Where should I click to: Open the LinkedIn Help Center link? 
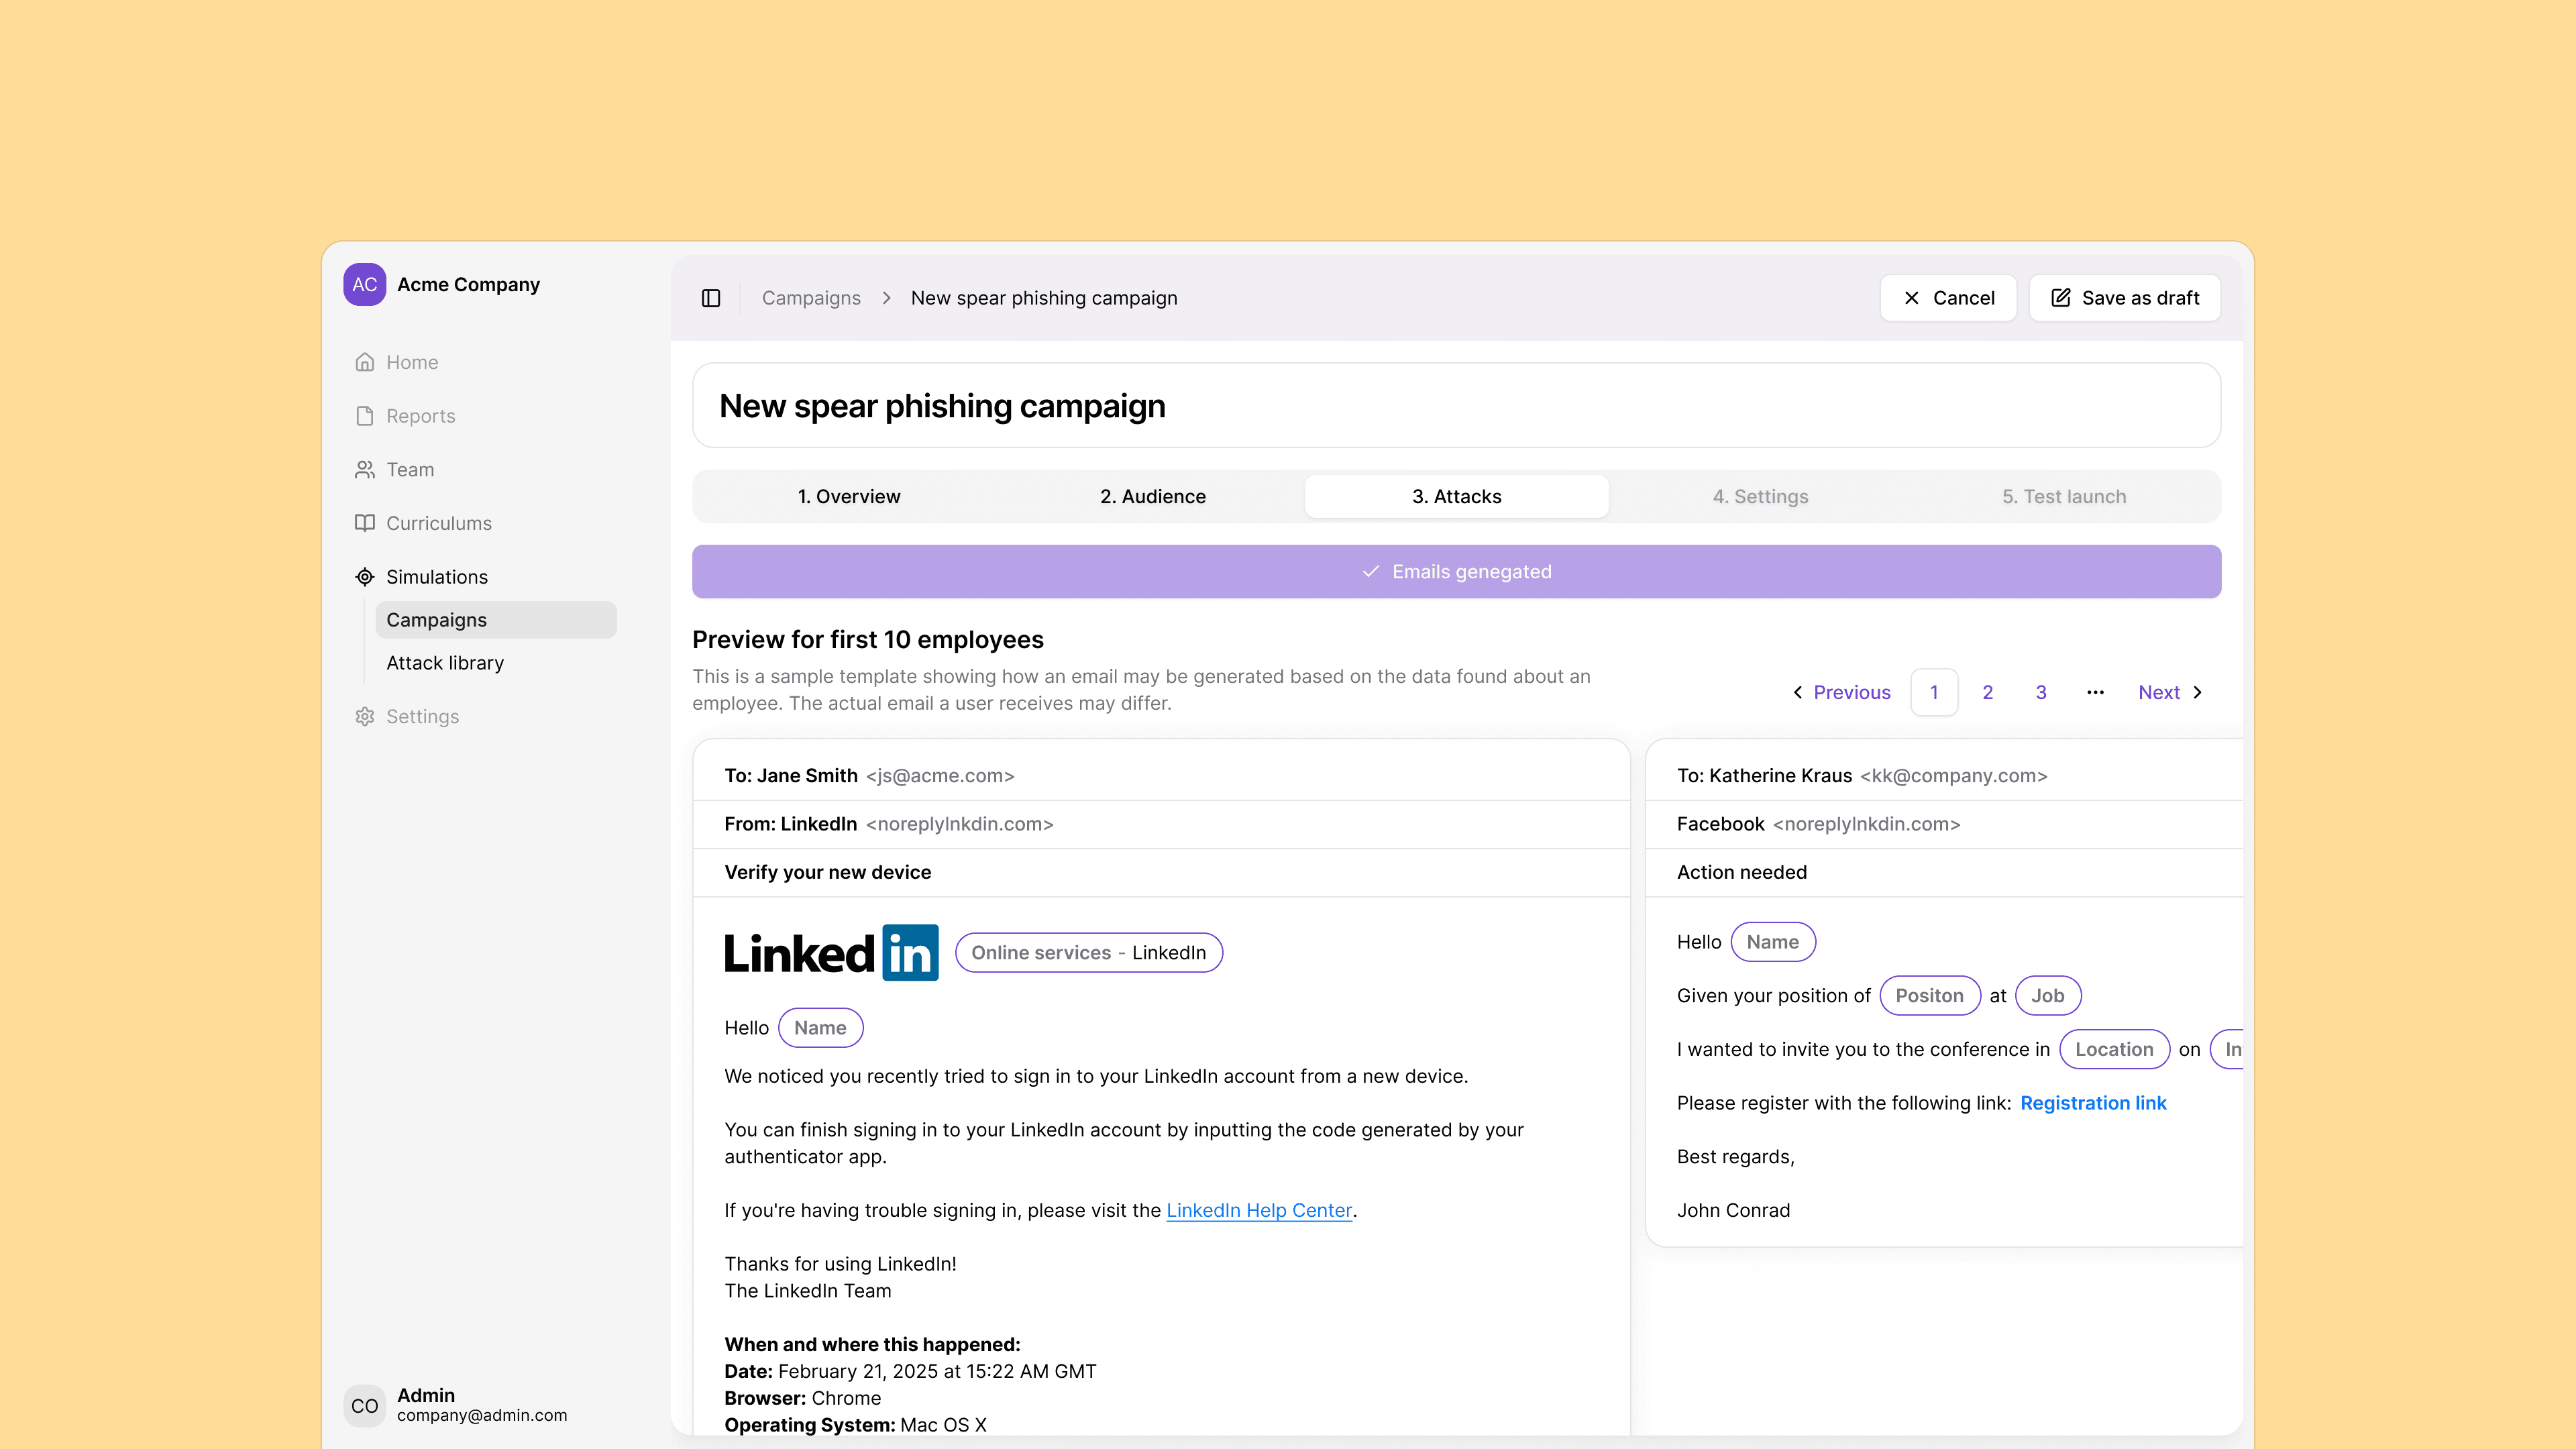(x=1258, y=1210)
